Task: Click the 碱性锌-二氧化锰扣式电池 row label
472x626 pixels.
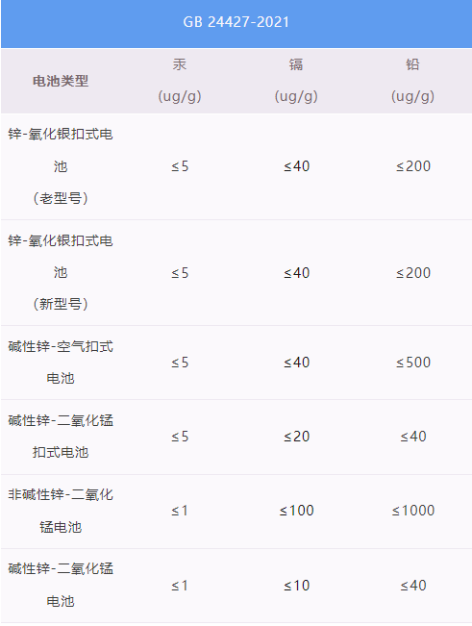Action: (x=61, y=437)
